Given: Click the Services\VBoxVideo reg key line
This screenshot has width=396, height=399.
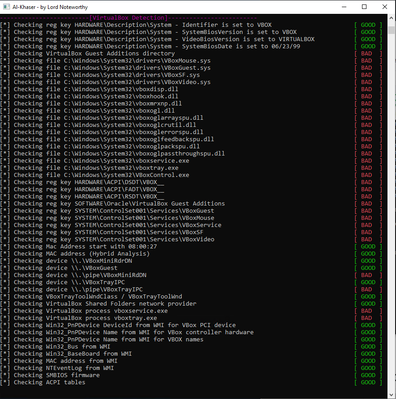Looking at the screenshot, I should click(x=191, y=239).
